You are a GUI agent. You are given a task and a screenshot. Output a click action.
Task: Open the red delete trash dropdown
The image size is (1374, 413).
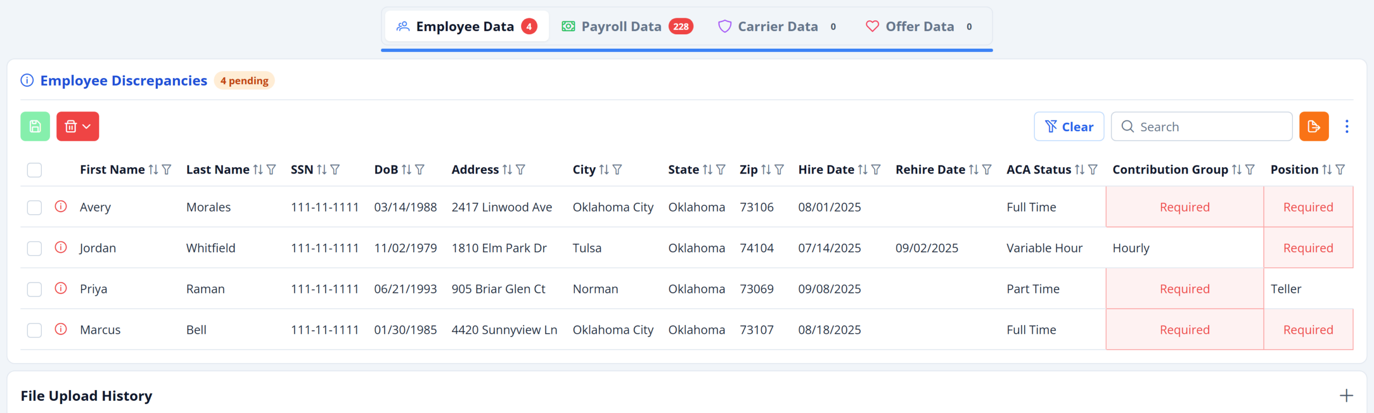(x=78, y=126)
